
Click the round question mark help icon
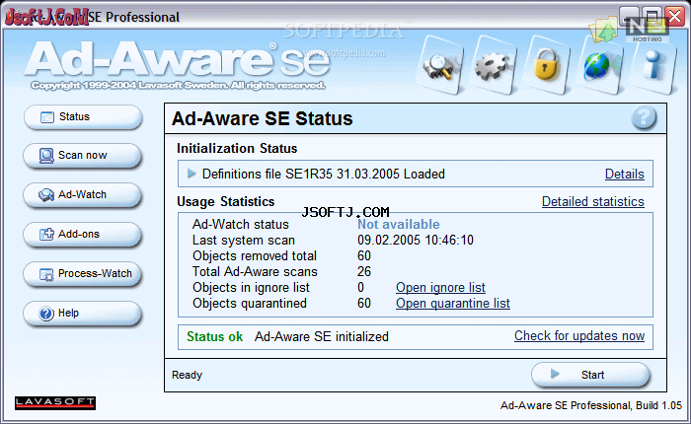pos(644,117)
